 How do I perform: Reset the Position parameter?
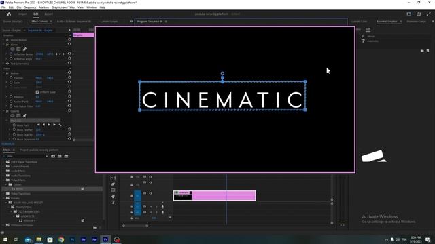click(69, 77)
